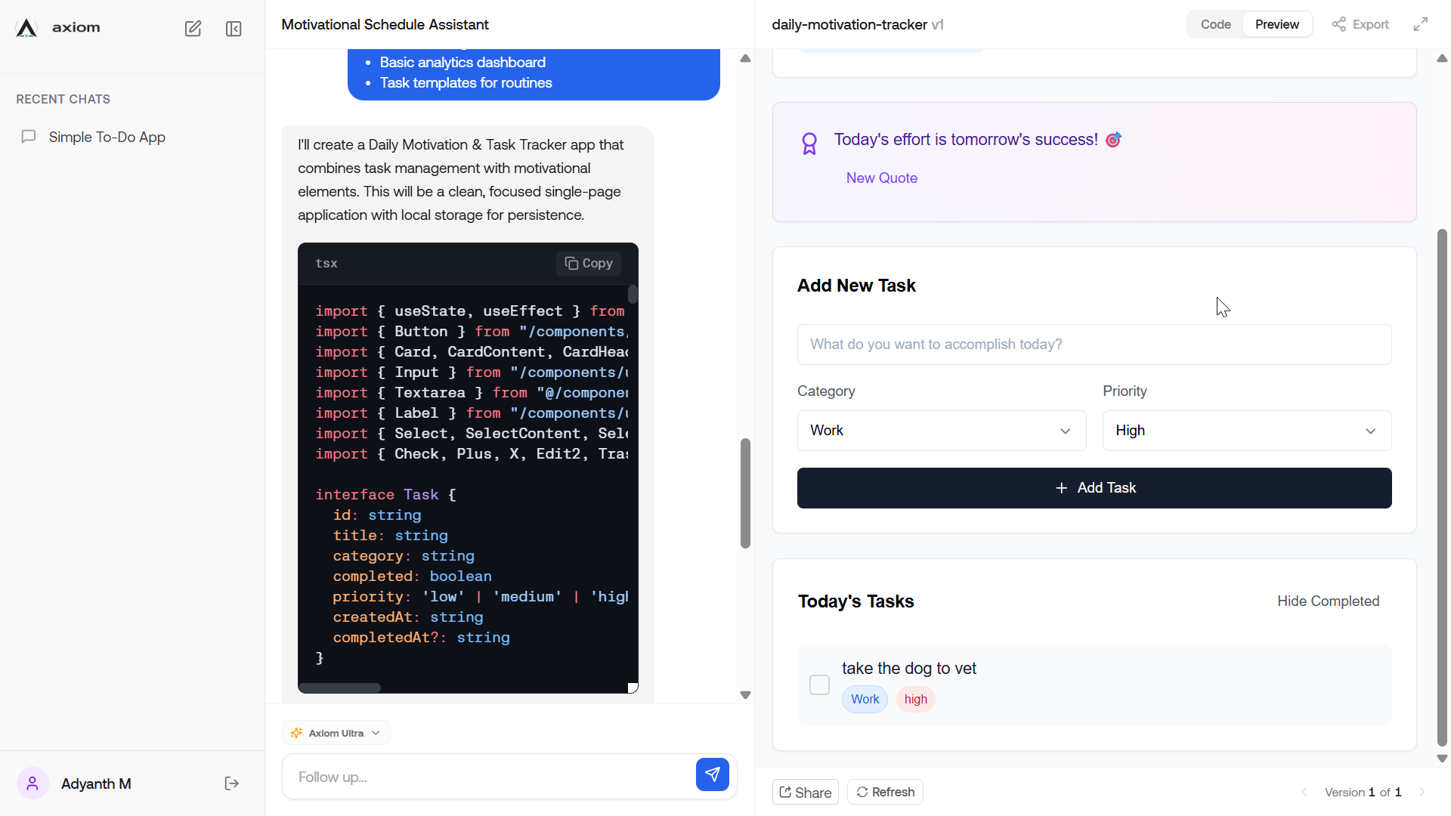The height and width of the screenshot is (816, 1451).
Task: Open the Axiom Ultra model selector
Action: coord(336,732)
